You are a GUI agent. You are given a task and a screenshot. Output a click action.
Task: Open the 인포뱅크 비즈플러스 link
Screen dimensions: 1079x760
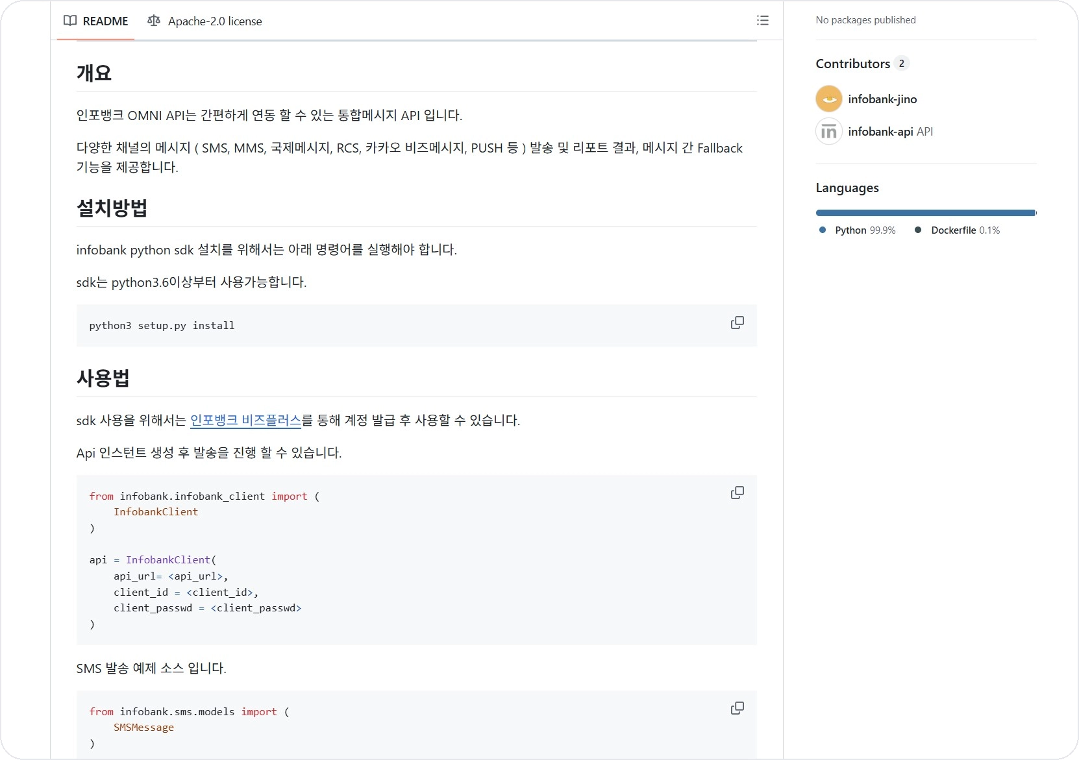pyautogui.click(x=245, y=420)
